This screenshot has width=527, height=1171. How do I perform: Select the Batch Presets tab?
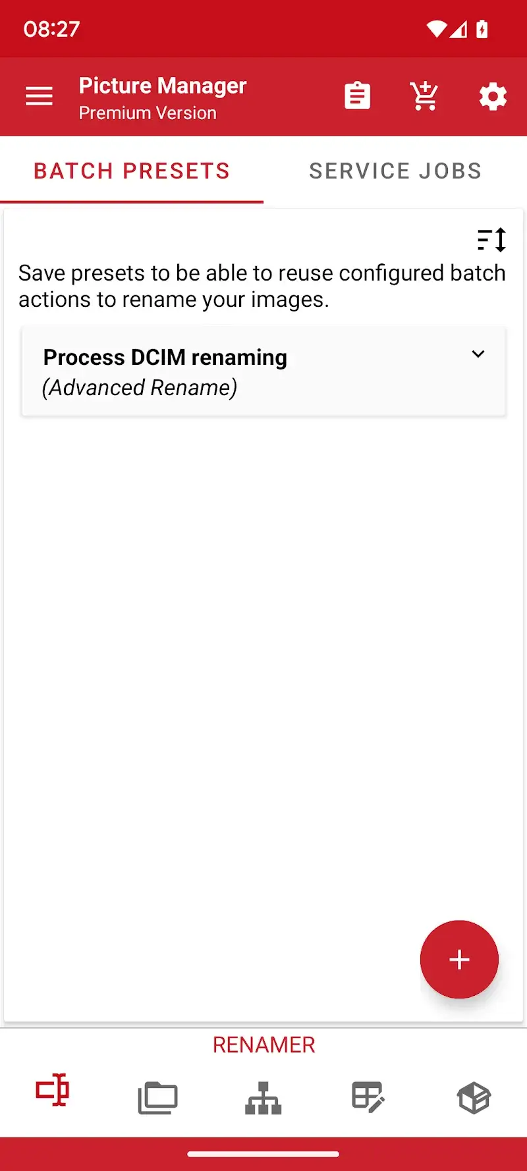132,171
